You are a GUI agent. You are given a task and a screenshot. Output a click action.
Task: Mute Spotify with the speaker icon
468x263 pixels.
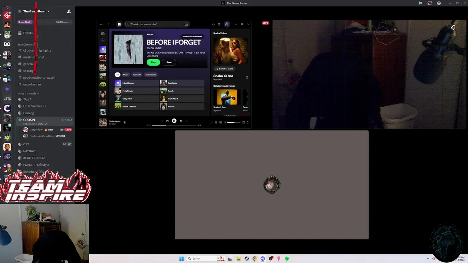tap(225, 122)
